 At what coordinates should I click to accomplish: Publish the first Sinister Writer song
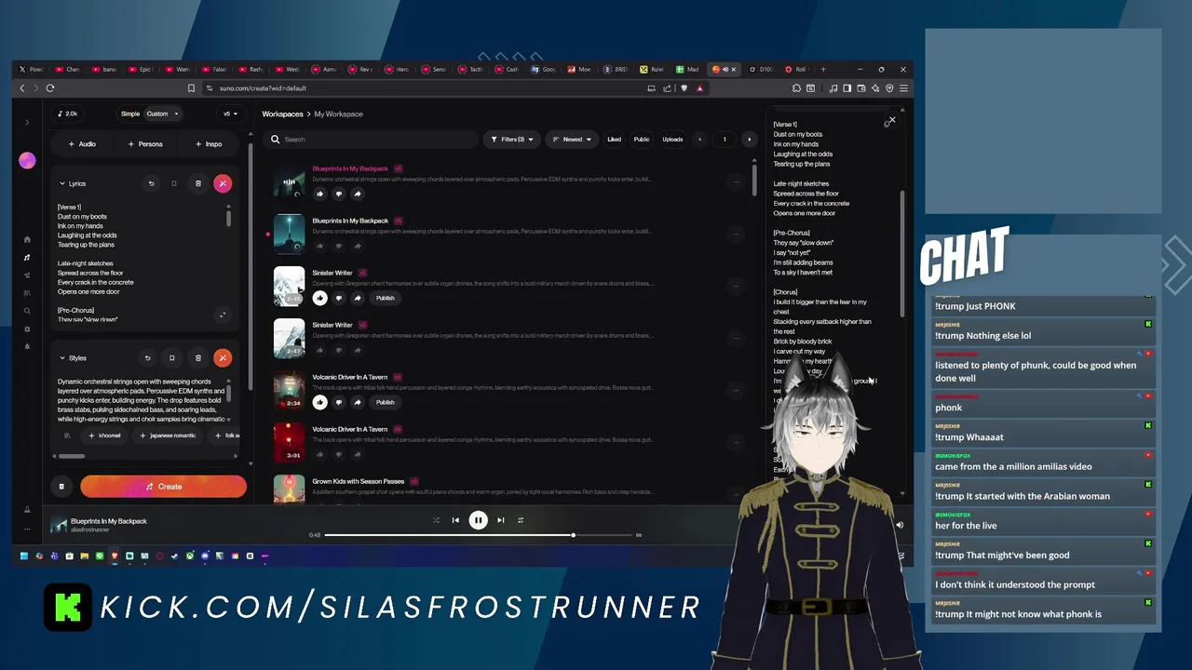click(385, 298)
